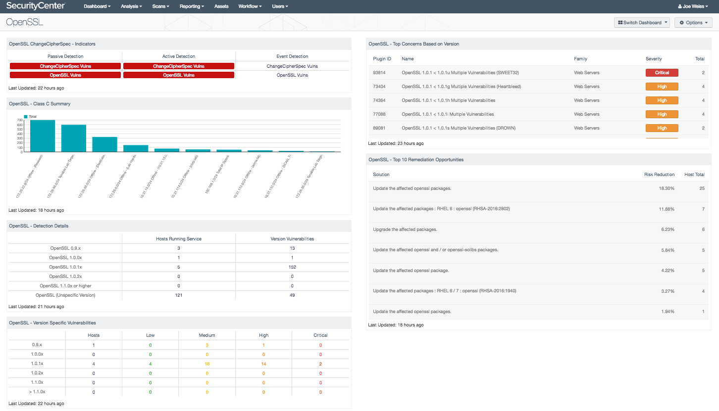
Task: Select 'Upgrade the affected packages.' solution
Action: tap(405, 229)
